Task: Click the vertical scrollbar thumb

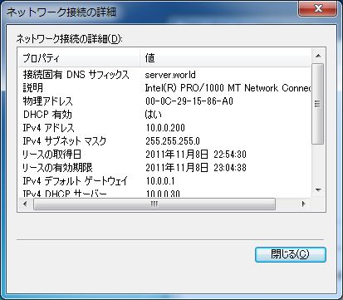Action: pos(317,104)
